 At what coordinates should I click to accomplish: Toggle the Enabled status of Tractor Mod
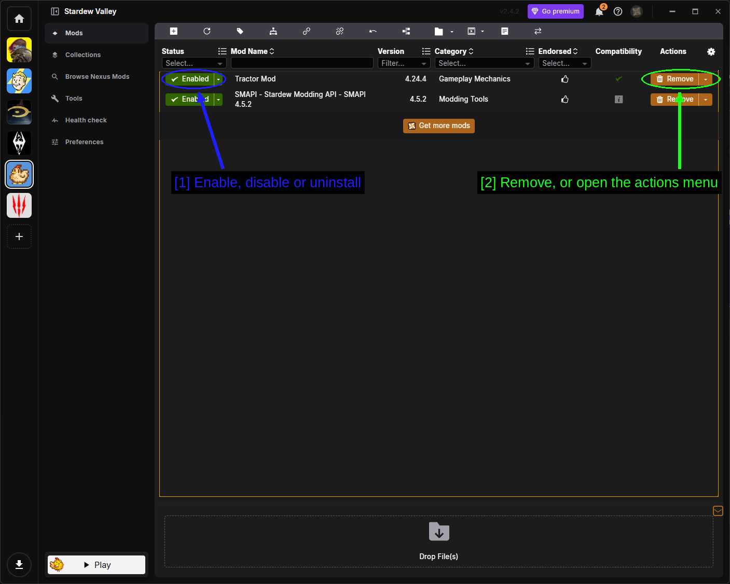(190, 79)
